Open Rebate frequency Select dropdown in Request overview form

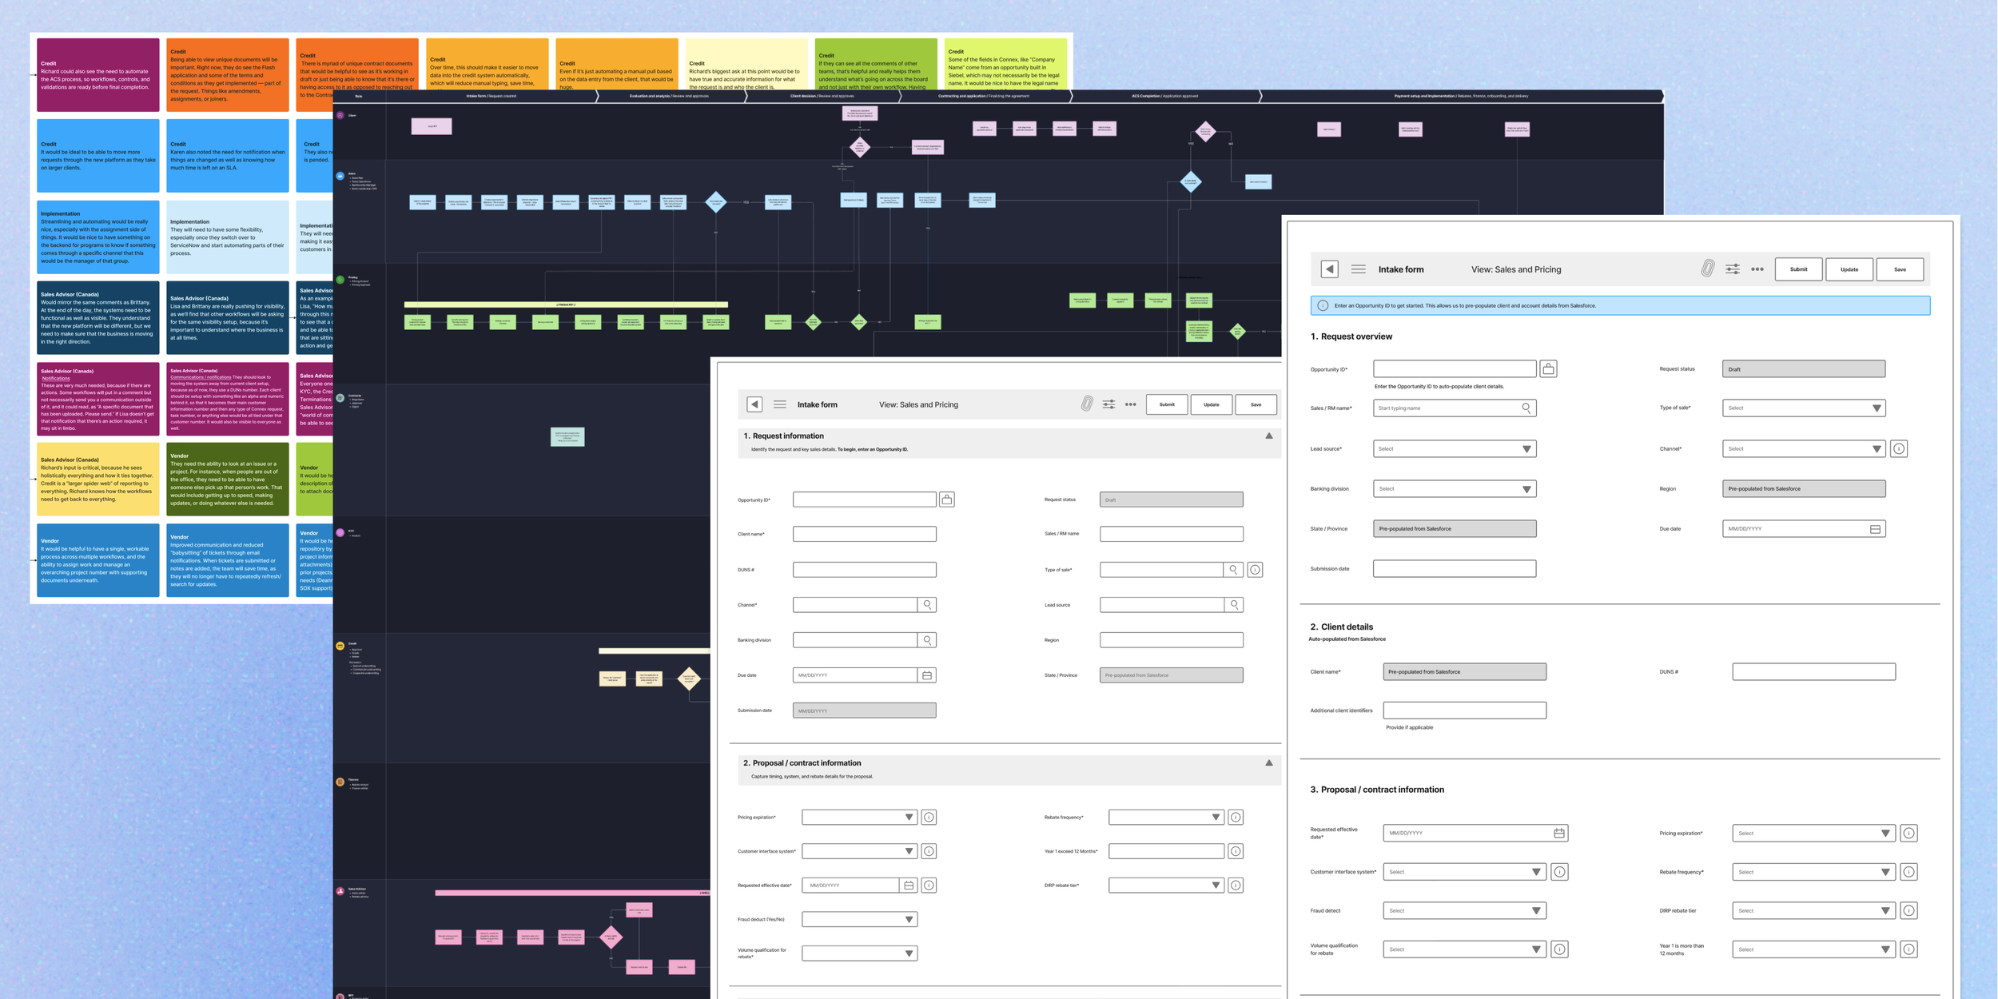point(1813,872)
